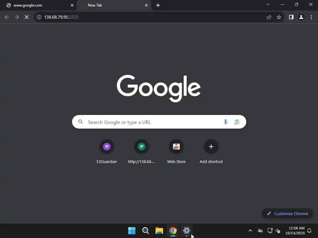
Task: Open the Web Store shortcut
Action: point(176,151)
